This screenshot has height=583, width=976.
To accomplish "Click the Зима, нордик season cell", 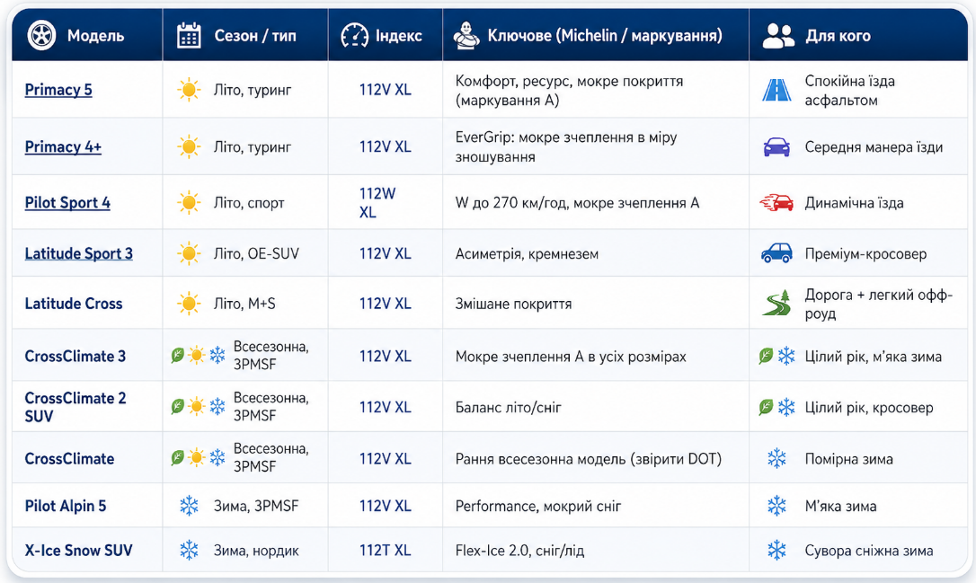I will 256,551.
